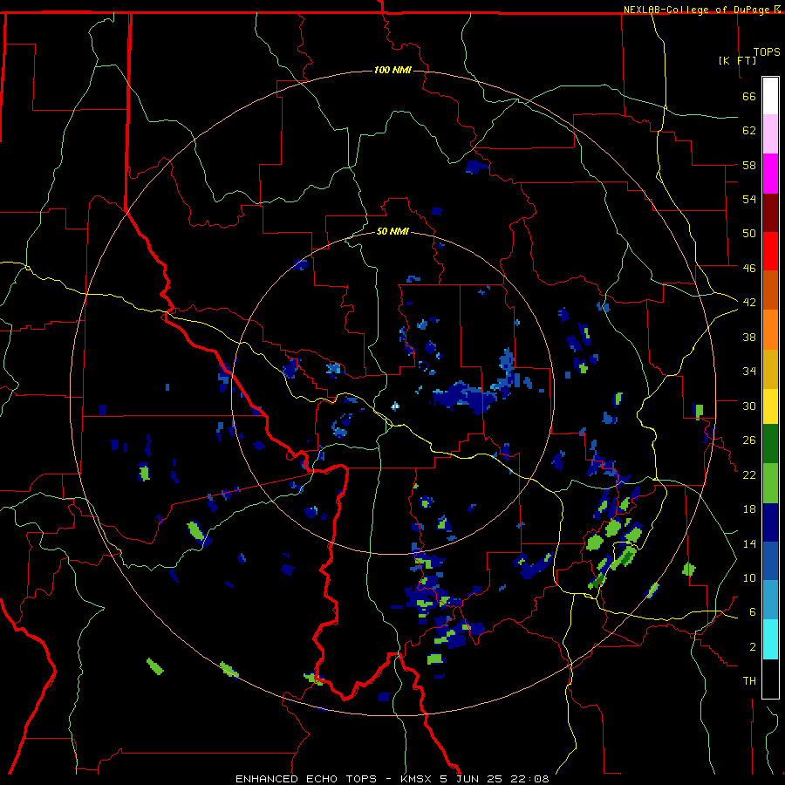Click the 26 legend value
The image size is (785, 785).
[749, 440]
